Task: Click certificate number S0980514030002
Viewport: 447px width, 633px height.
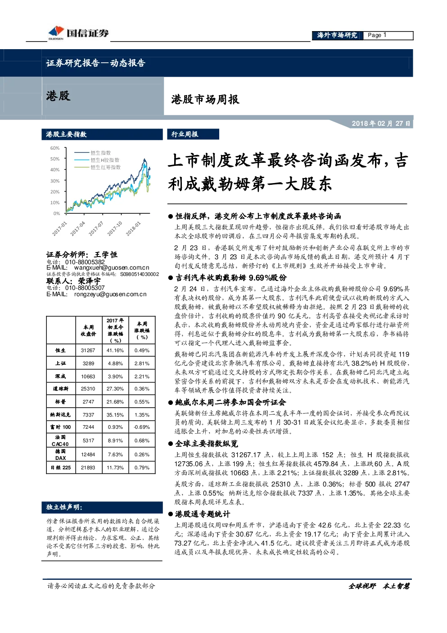Action: click(139, 274)
